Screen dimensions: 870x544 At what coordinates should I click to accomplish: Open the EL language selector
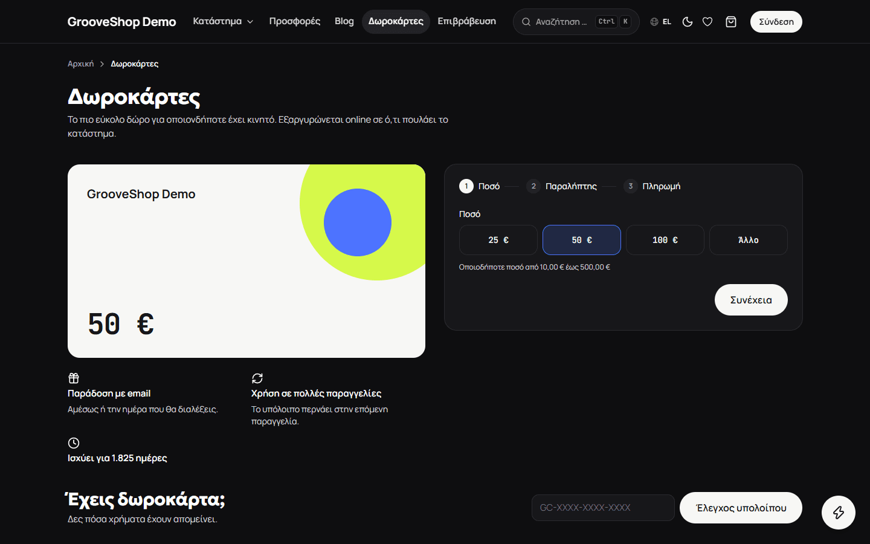[660, 22]
